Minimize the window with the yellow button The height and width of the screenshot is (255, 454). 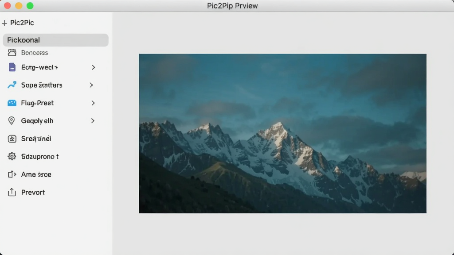(19, 6)
